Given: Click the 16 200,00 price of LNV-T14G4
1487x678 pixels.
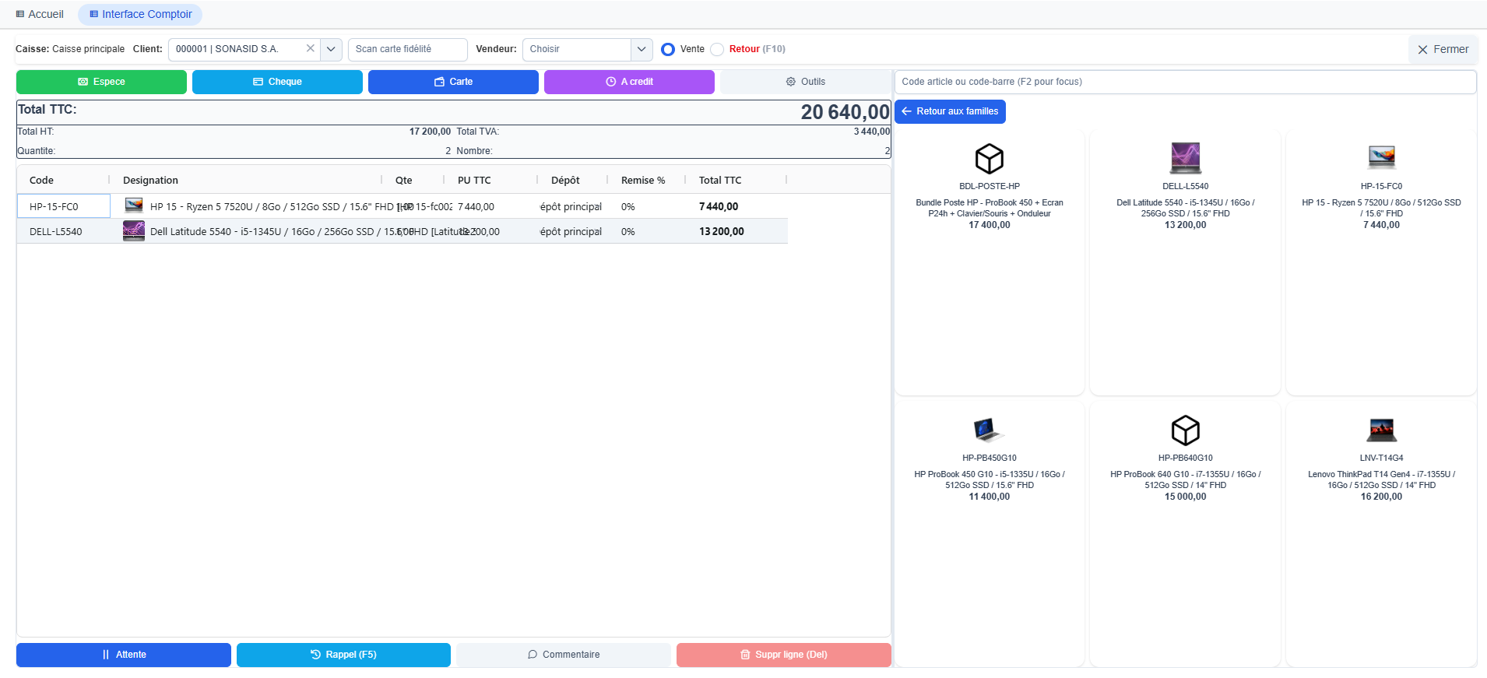Looking at the screenshot, I should point(1382,497).
